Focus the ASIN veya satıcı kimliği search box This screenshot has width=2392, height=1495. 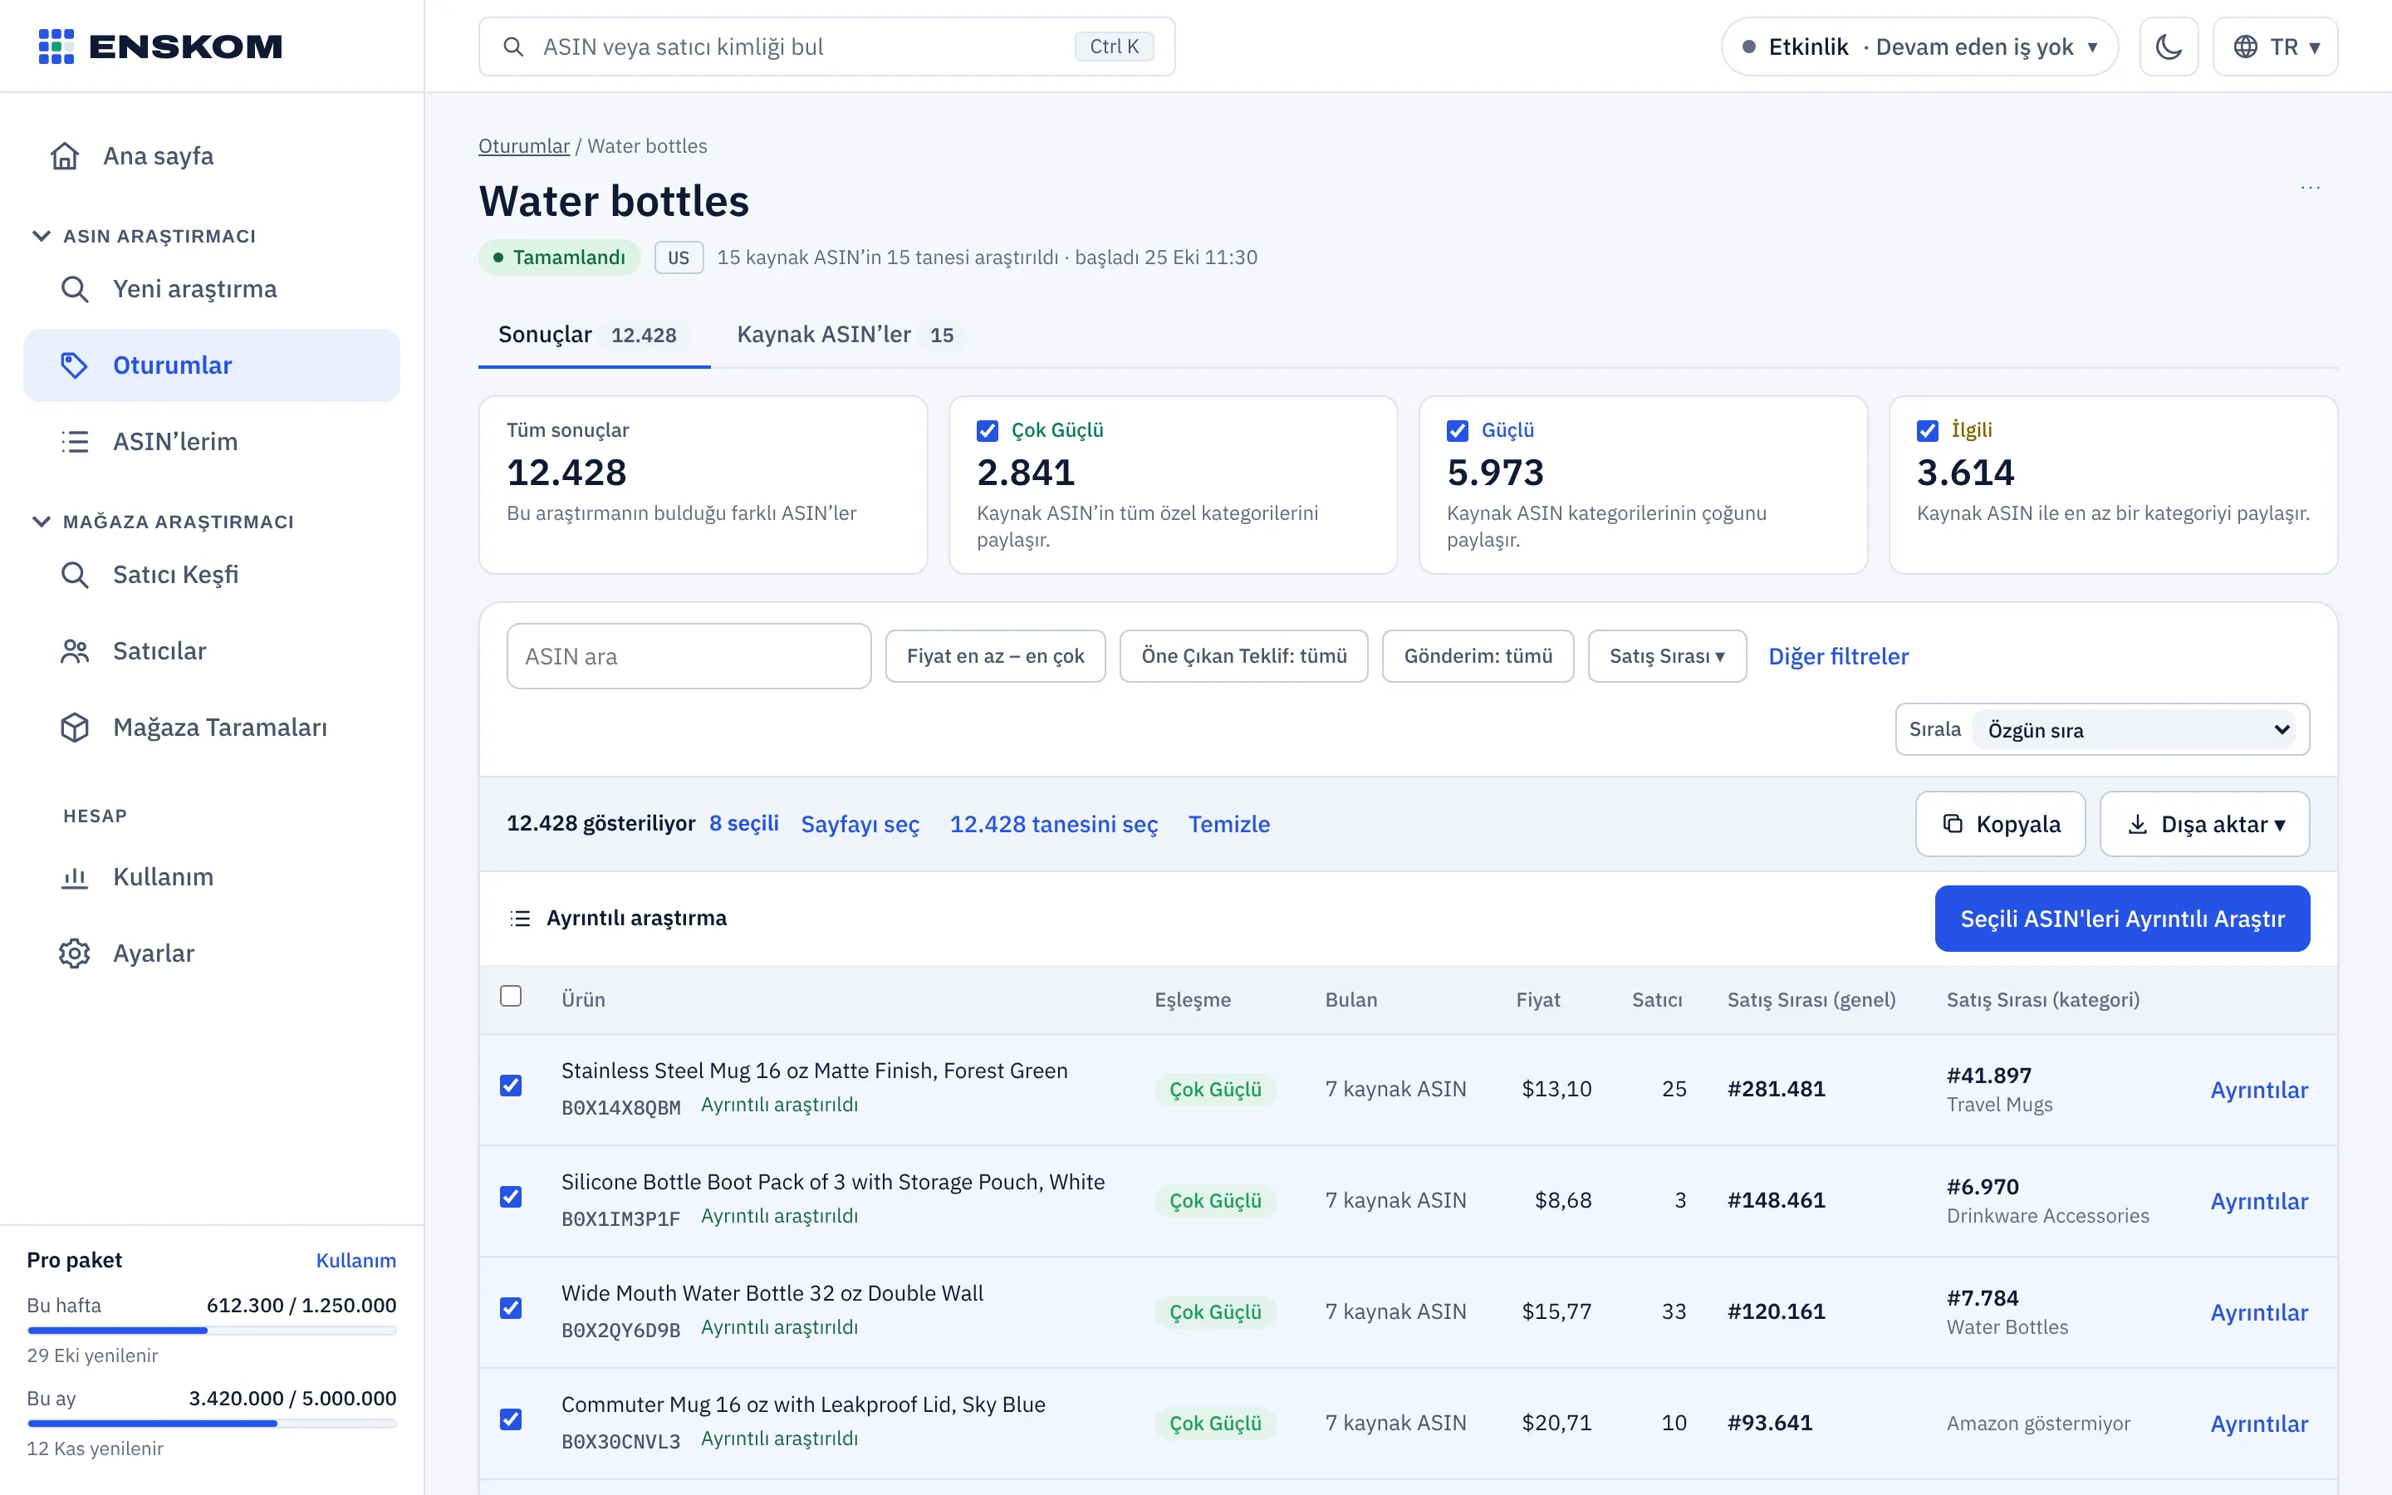click(x=826, y=47)
